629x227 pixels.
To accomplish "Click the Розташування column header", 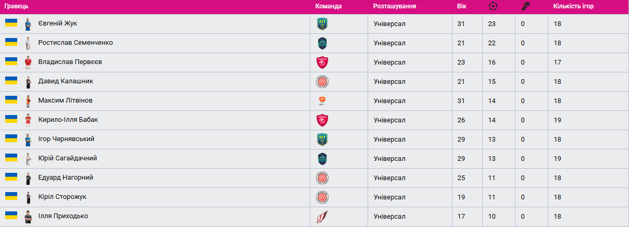I will (x=395, y=6).
